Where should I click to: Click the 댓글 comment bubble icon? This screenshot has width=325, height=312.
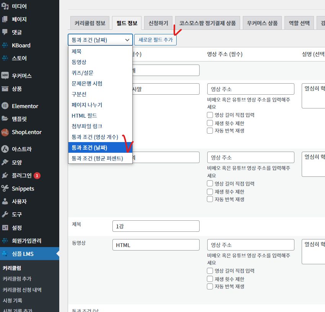click(x=5, y=32)
